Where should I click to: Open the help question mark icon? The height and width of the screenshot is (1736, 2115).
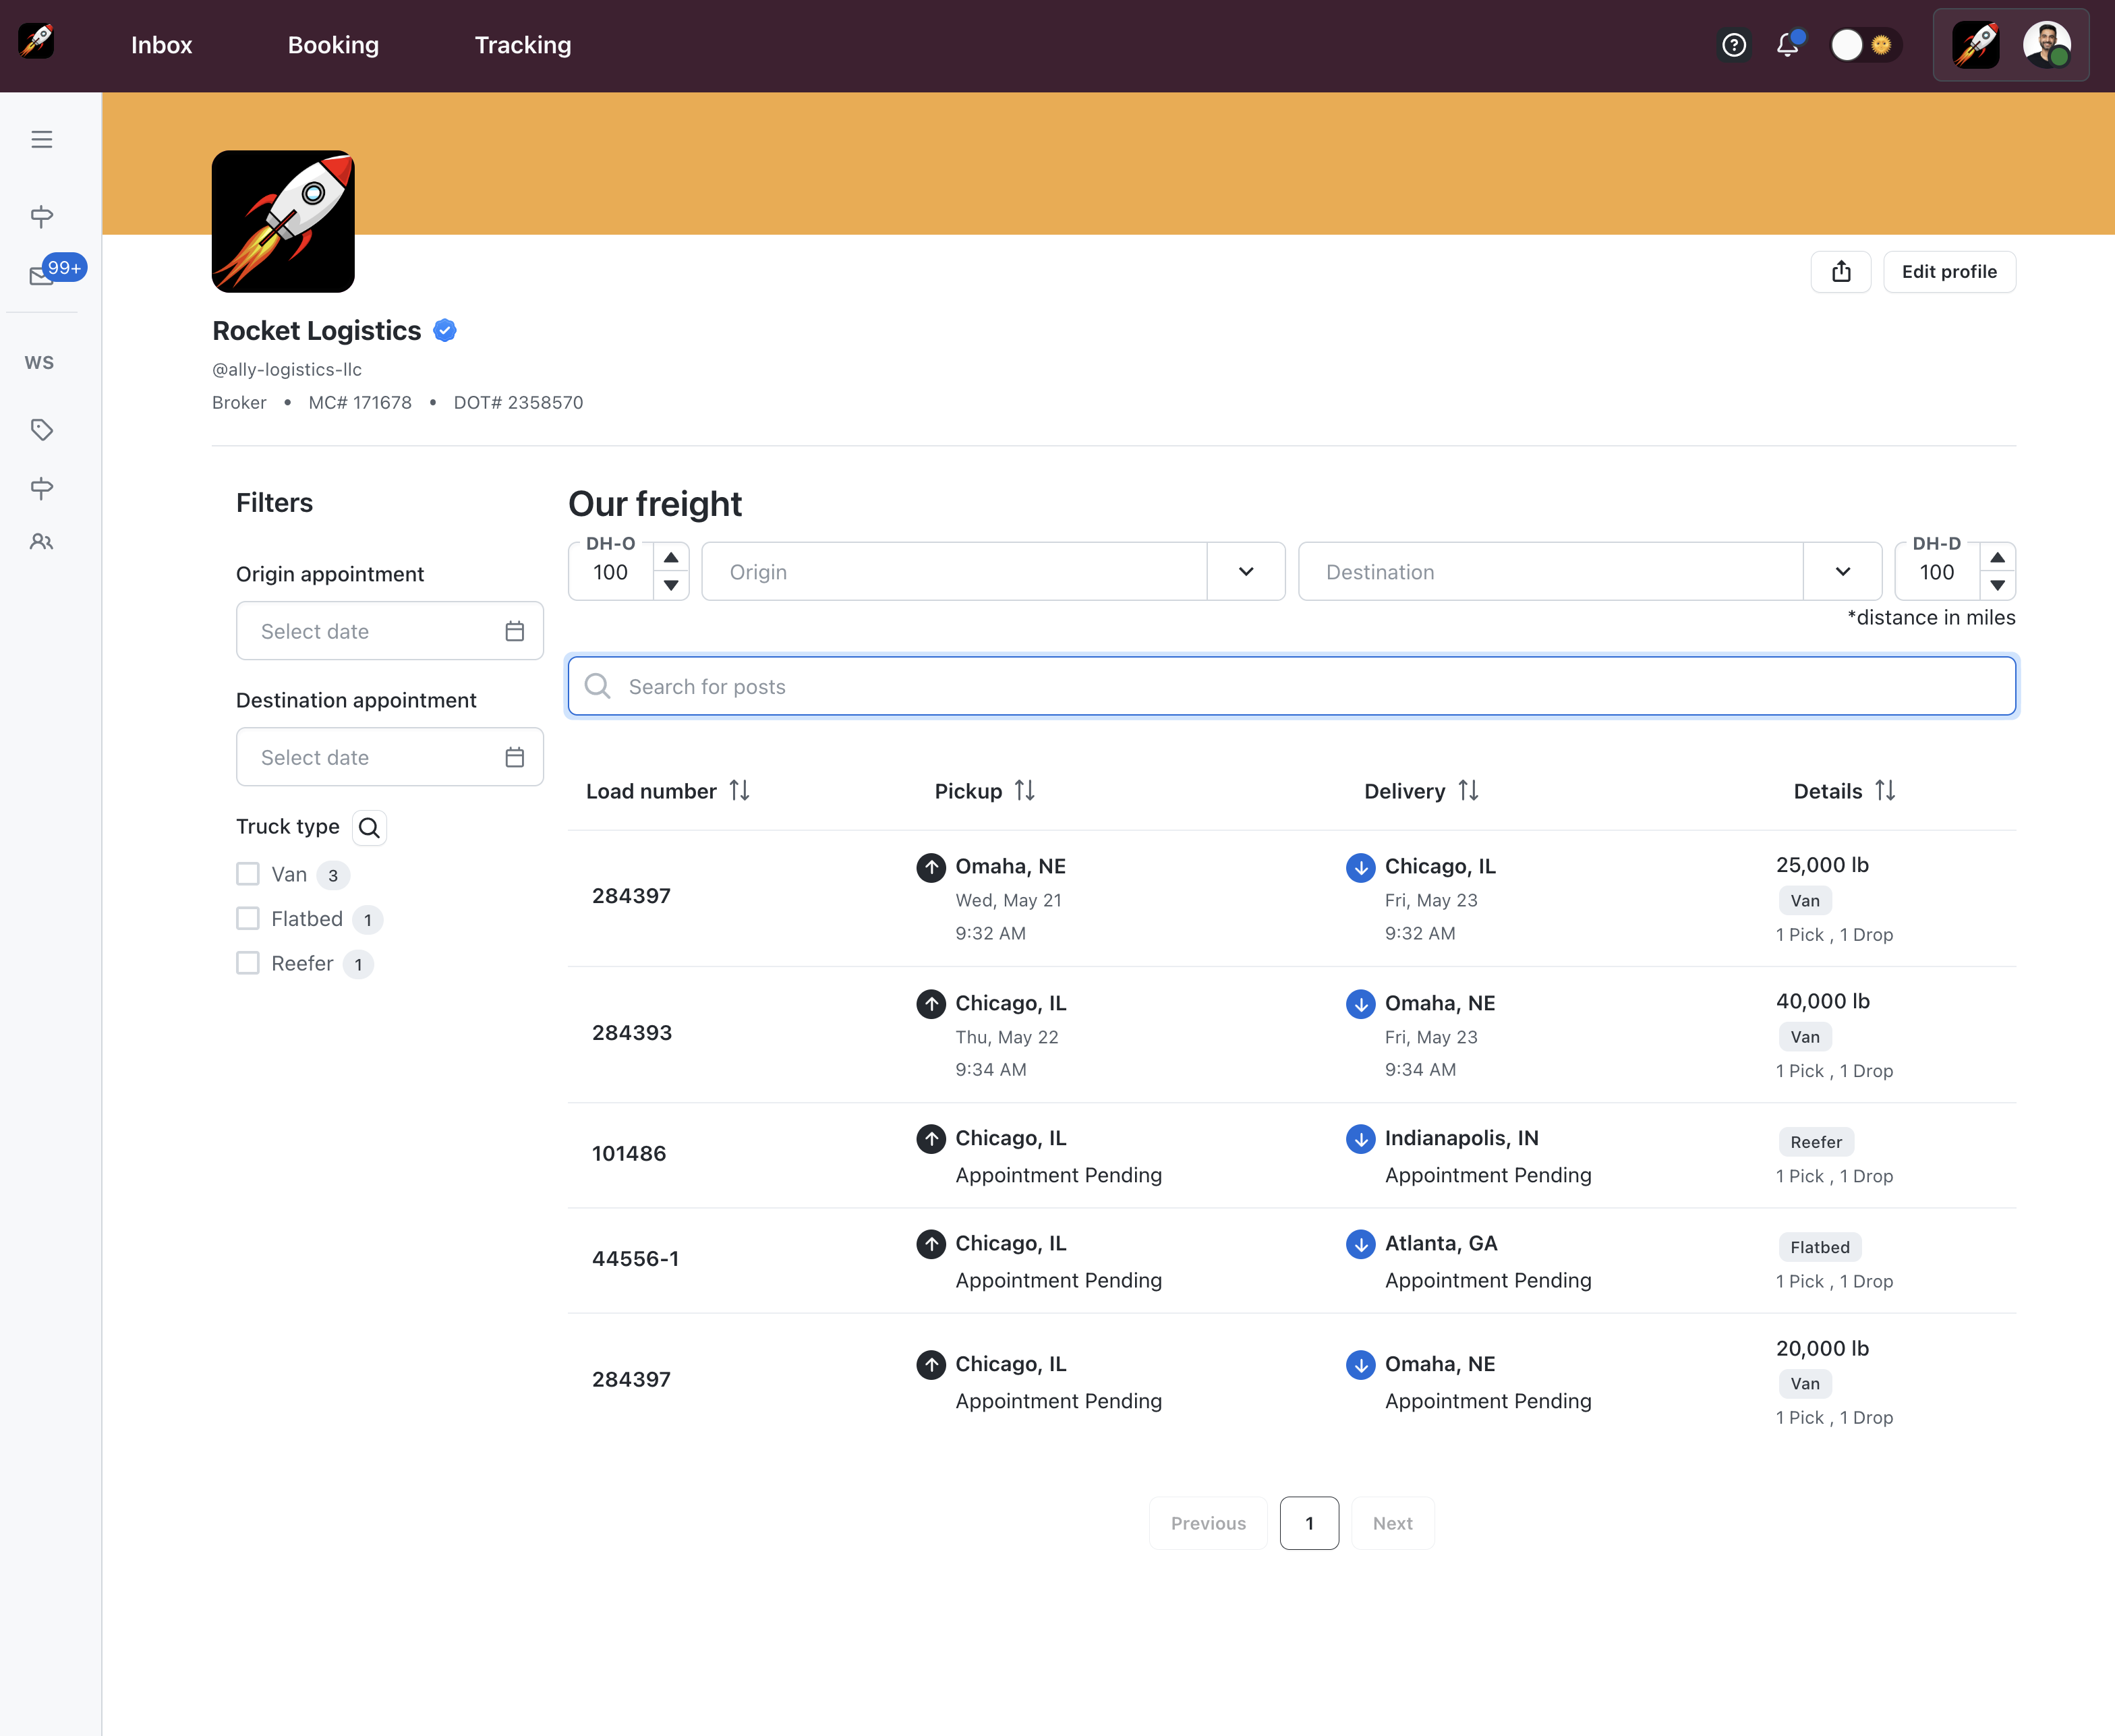[1734, 45]
